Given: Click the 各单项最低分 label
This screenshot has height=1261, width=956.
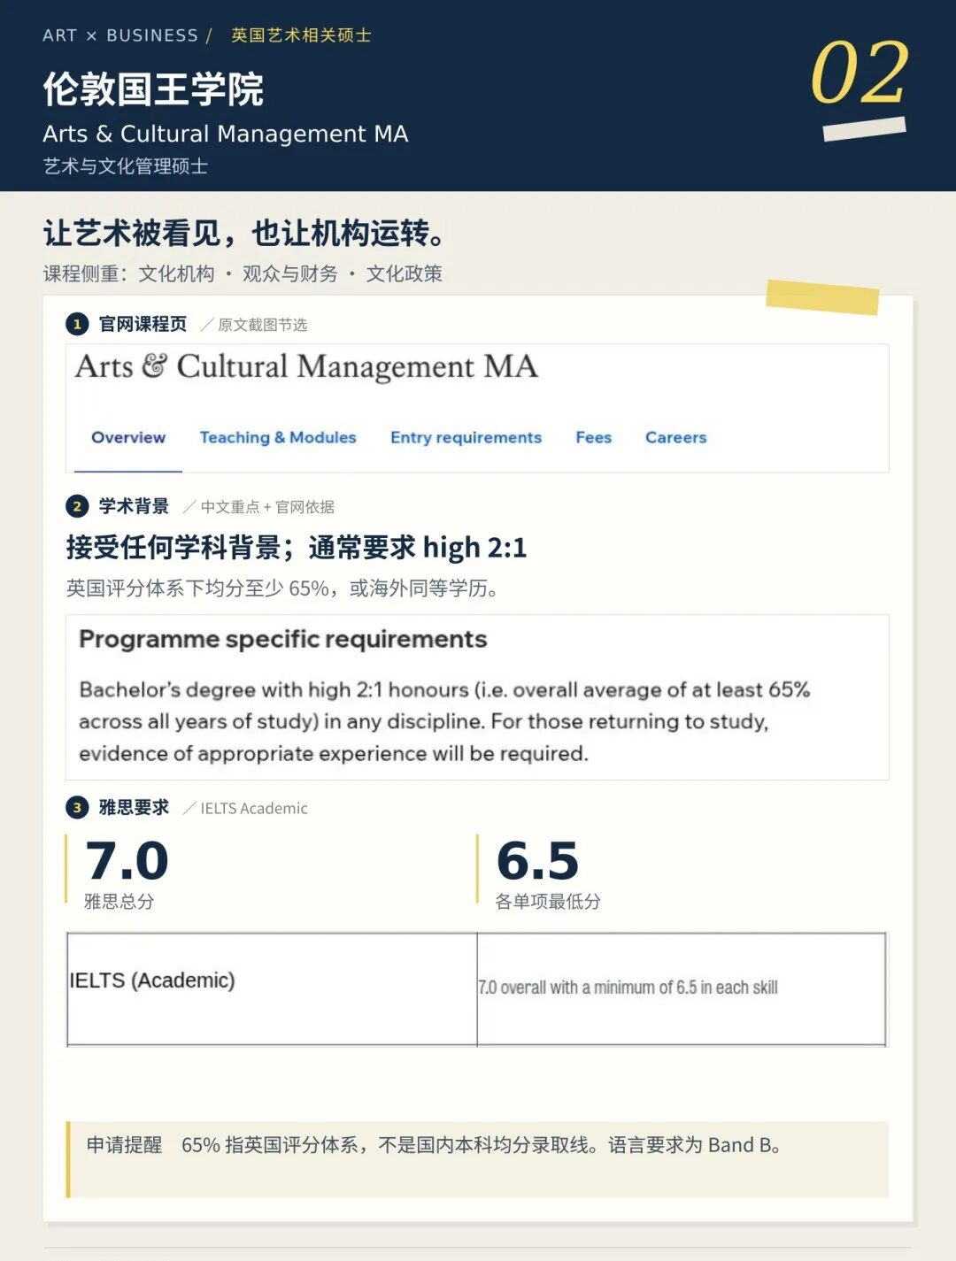Looking at the screenshot, I should pyautogui.click(x=548, y=902).
